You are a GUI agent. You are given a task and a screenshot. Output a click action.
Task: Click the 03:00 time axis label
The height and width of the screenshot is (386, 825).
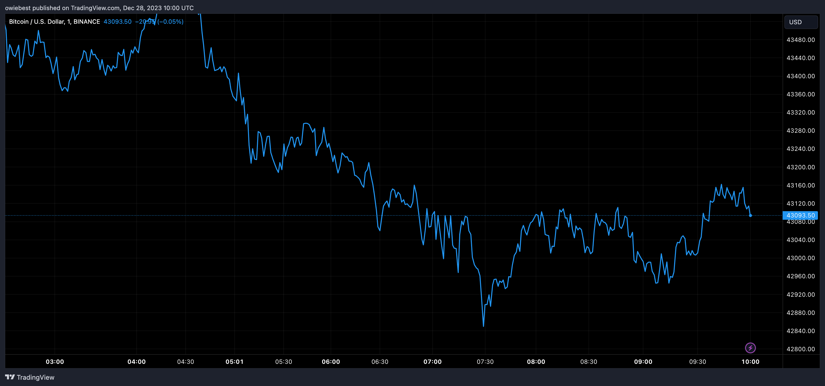55,362
